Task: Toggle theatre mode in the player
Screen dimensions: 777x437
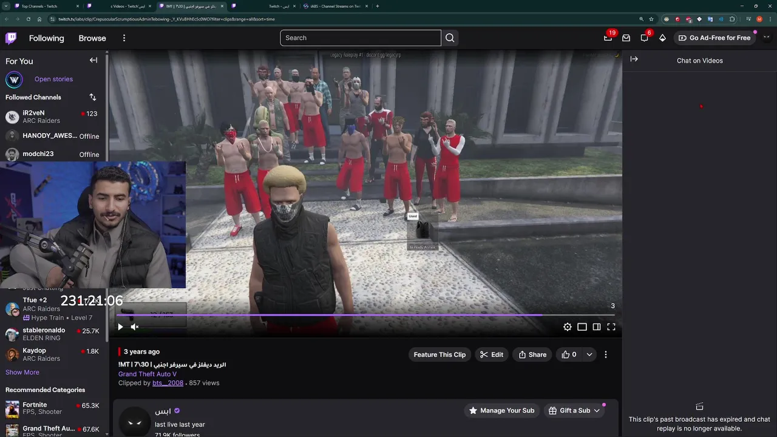Action: click(x=597, y=327)
